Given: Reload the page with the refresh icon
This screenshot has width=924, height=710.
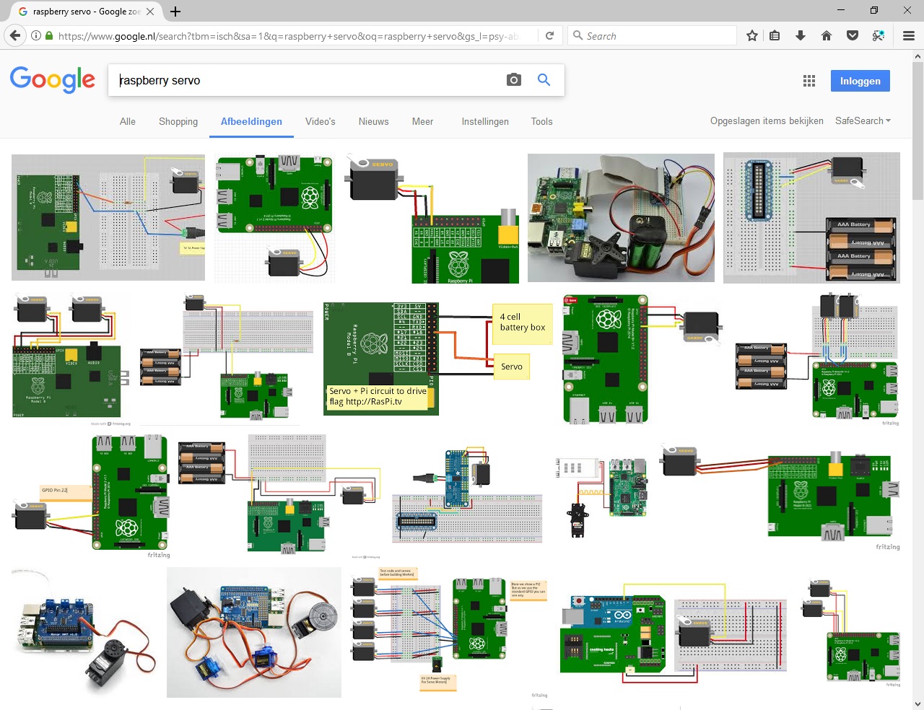Looking at the screenshot, I should [549, 35].
